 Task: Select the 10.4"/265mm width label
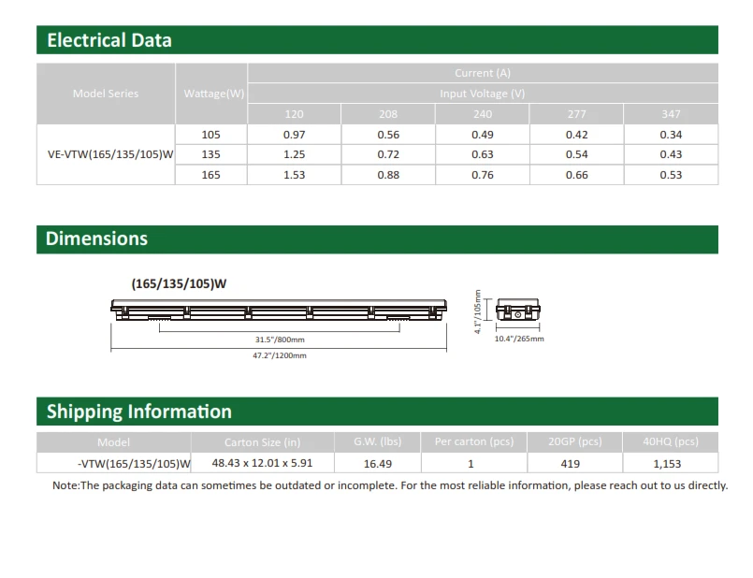[519, 339]
